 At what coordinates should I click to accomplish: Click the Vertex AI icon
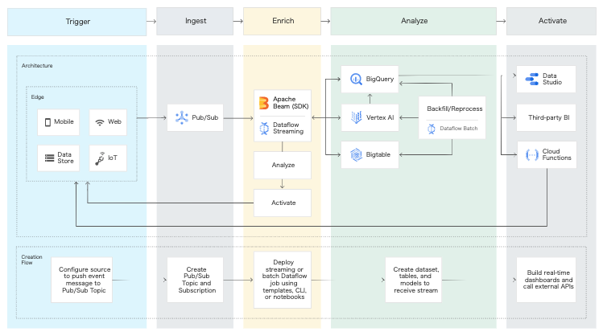[x=357, y=117]
